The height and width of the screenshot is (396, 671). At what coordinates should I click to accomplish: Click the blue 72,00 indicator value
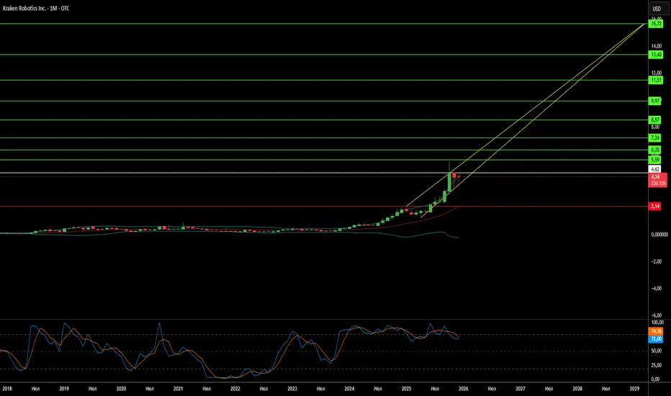[656, 339]
